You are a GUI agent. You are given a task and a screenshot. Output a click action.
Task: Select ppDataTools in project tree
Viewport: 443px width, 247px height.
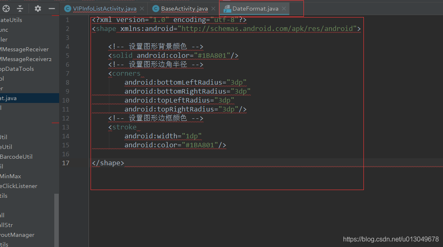pyautogui.click(x=17, y=69)
